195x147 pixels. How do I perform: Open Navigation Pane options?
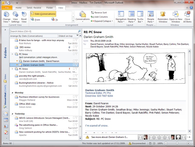tap(121, 17)
